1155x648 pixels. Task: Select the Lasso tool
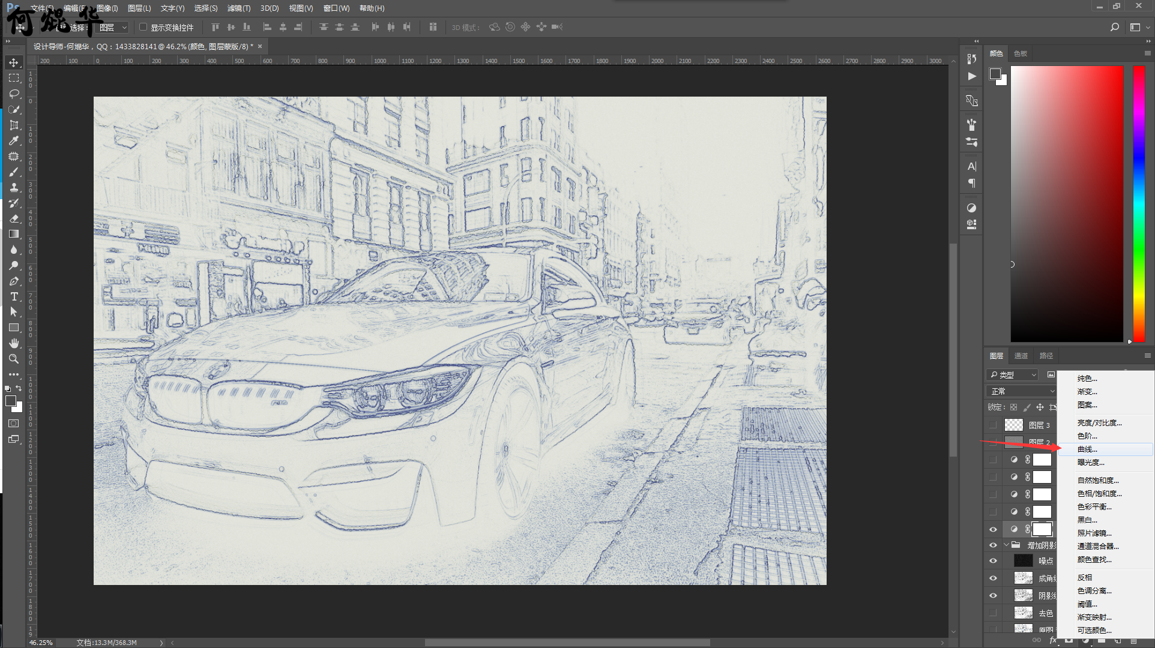pos(14,94)
